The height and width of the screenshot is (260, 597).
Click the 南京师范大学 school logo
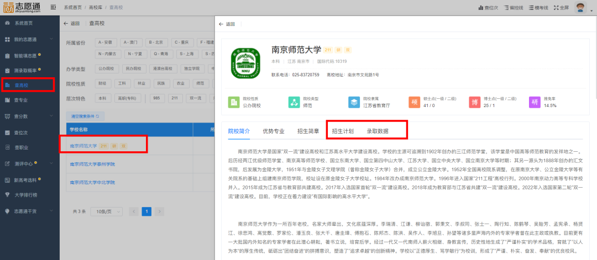click(x=247, y=62)
